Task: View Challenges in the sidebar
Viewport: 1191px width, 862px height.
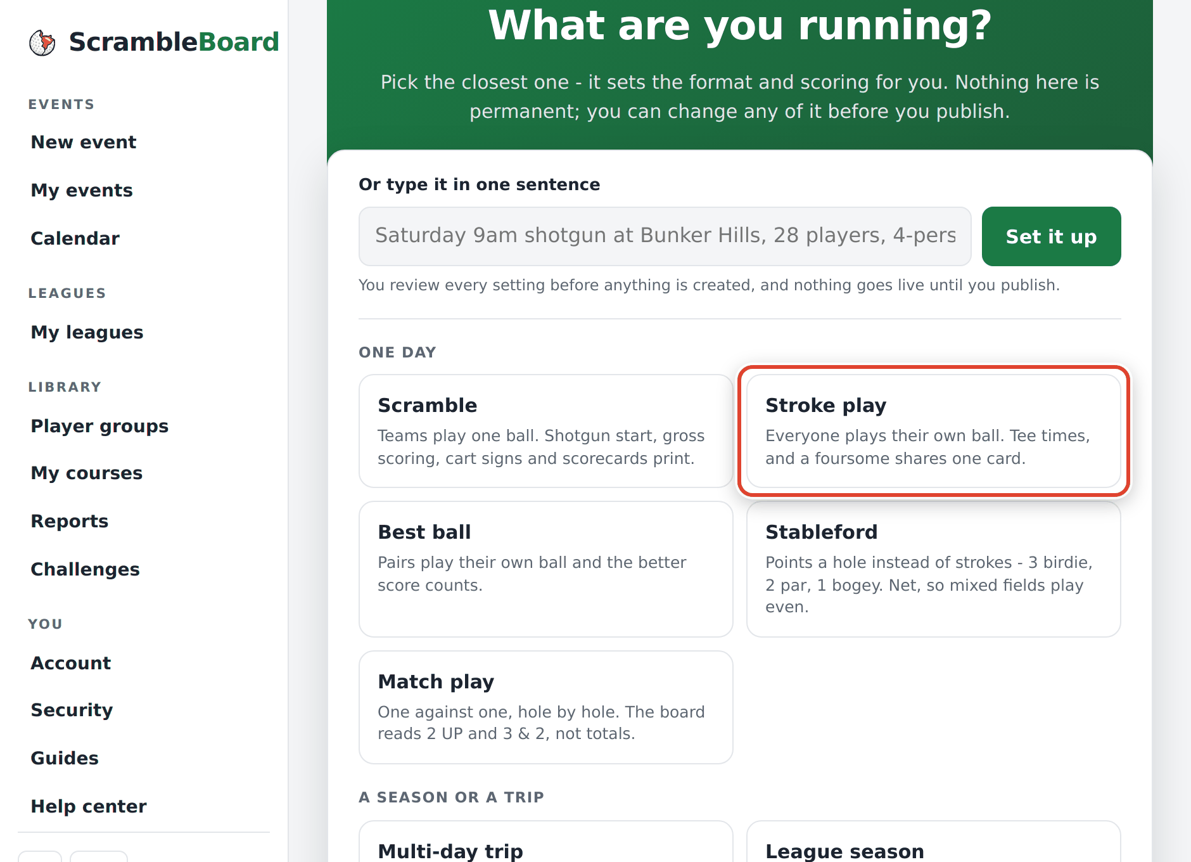Action: 85,569
